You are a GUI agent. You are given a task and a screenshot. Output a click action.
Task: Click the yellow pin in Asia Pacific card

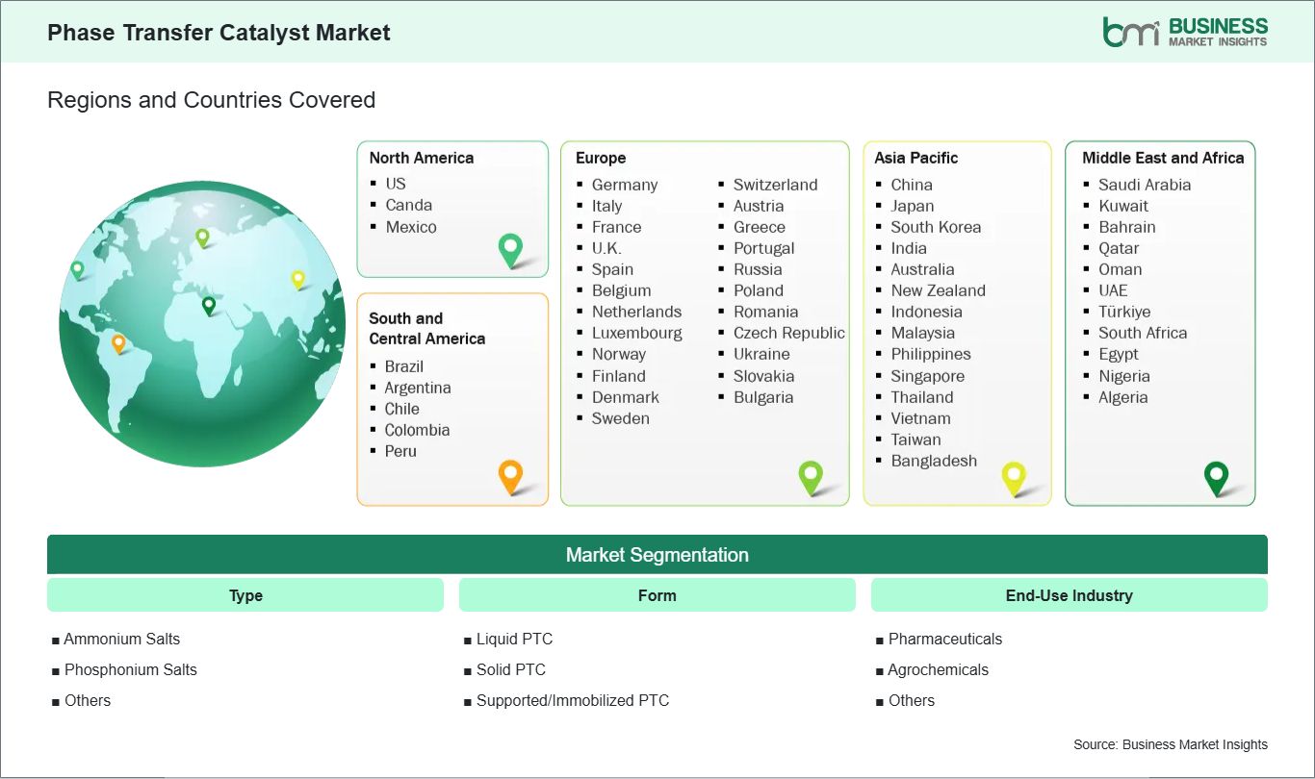pos(1014,476)
